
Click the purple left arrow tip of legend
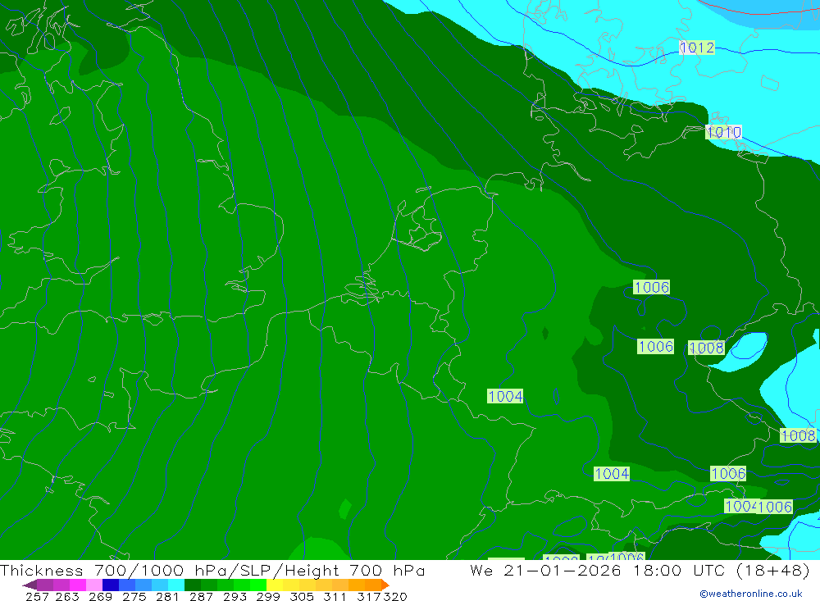[30, 585]
